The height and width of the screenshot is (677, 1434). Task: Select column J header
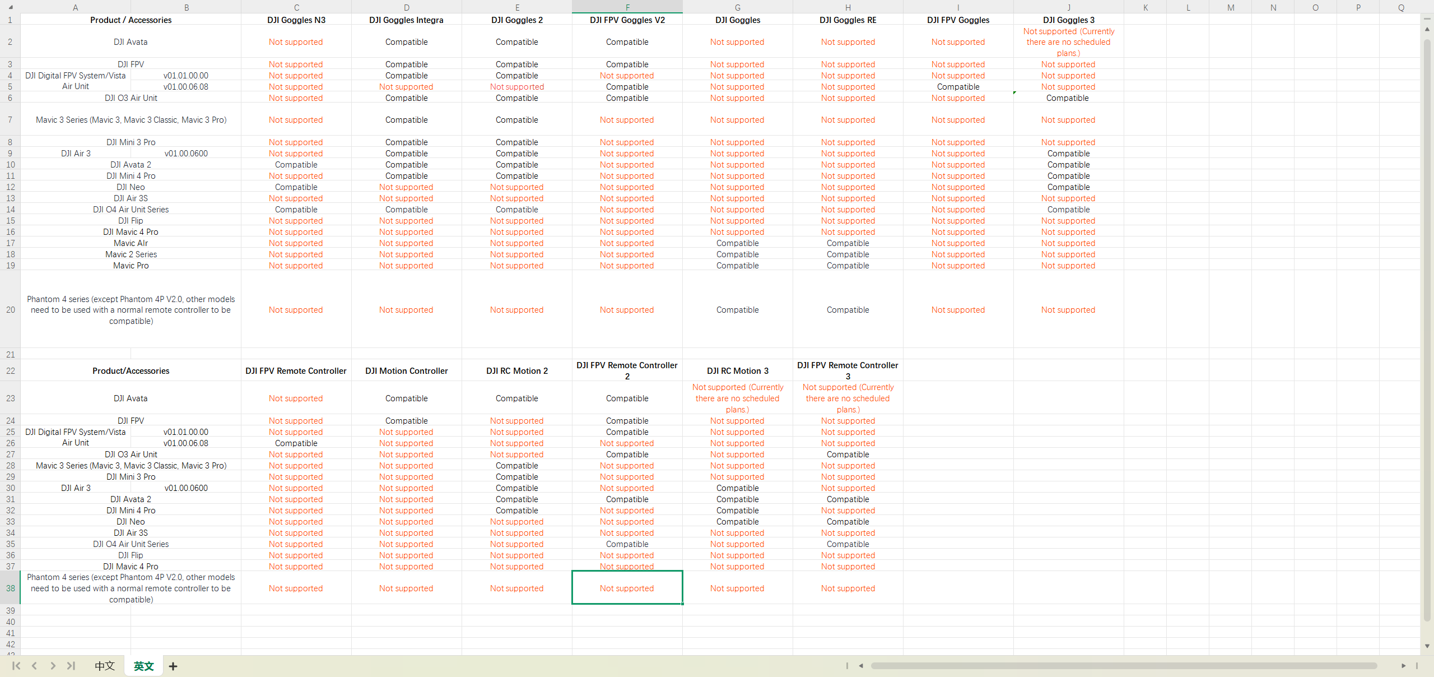[x=1068, y=7]
